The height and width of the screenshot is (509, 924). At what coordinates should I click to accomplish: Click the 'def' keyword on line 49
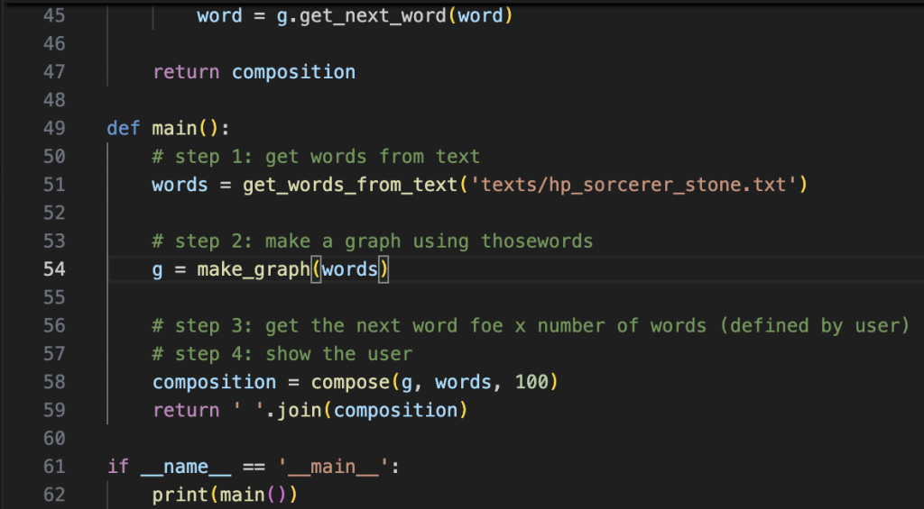124,129
